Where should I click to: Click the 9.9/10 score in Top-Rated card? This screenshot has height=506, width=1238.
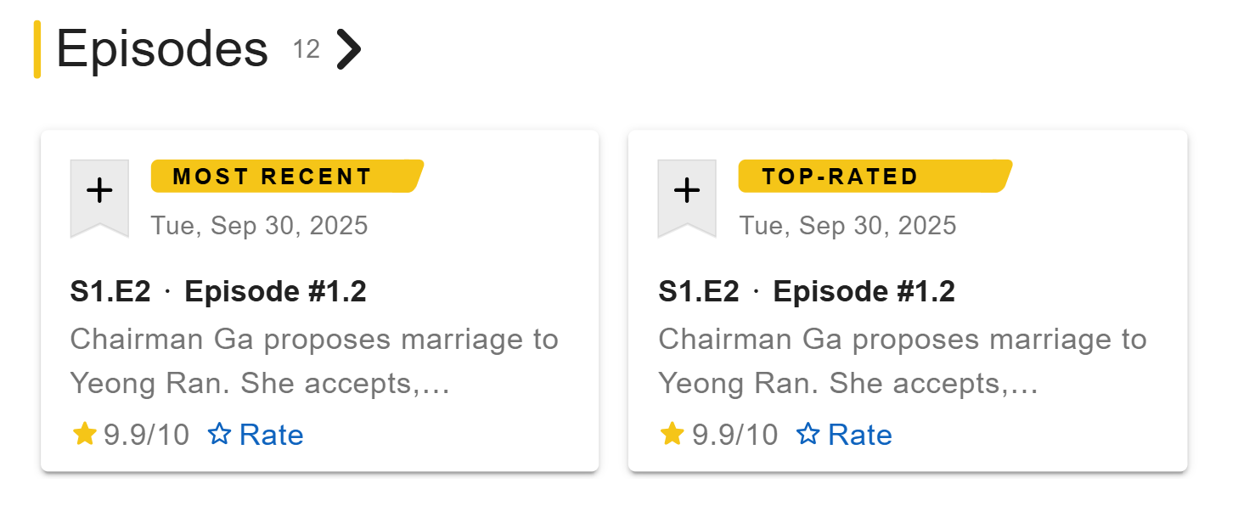734,436
